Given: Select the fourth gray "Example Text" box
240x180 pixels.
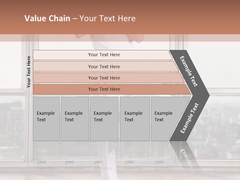Looking at the screenshot, I should pyautogui.click(x=134, y=119).
